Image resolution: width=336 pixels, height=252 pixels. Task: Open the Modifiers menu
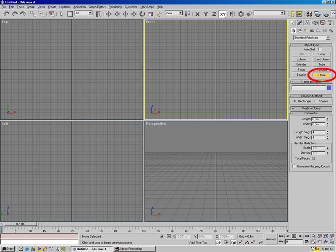[65, 7]
